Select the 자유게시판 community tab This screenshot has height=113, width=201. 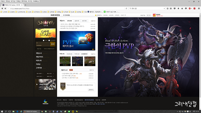coord(69,54)
